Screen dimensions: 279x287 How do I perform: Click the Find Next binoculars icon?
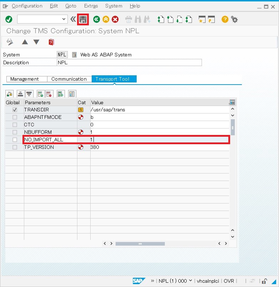pos(147,19)
